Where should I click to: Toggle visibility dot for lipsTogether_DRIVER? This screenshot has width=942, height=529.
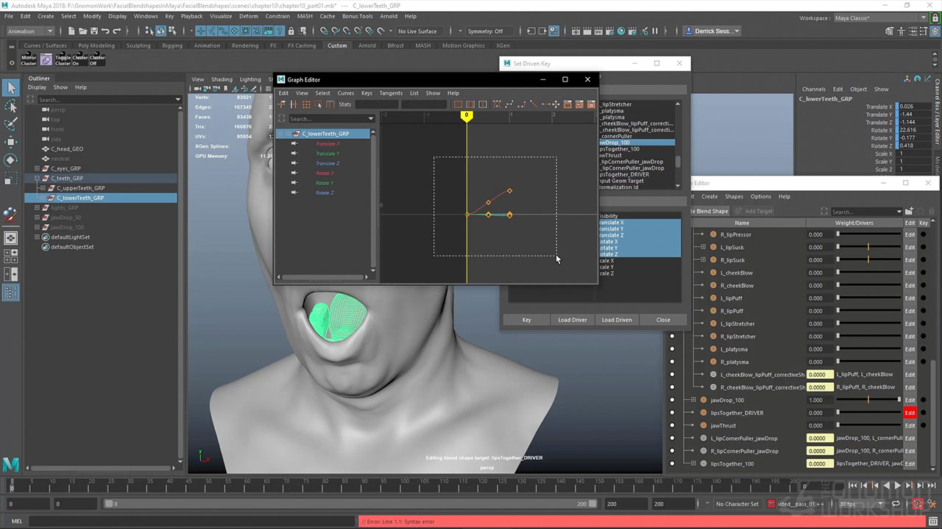[x=672, y=413]
